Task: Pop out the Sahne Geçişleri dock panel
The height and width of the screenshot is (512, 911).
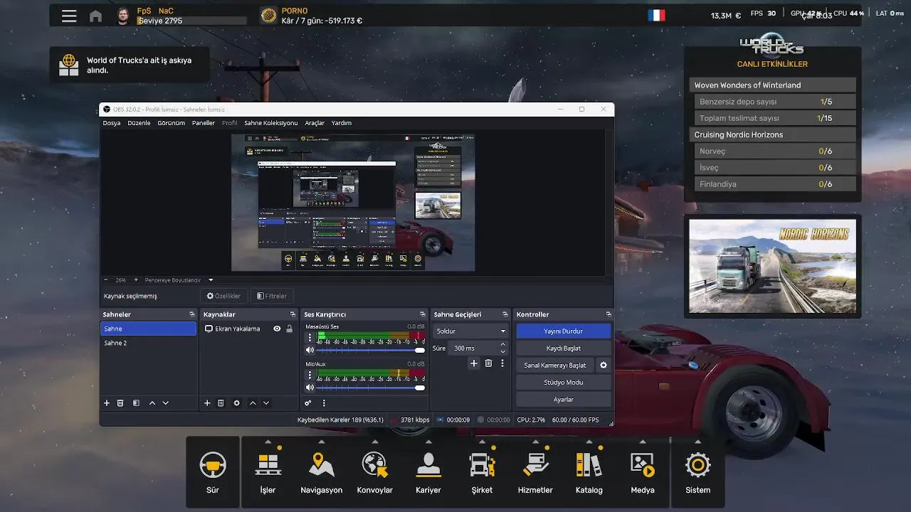Action: (505, 314)
